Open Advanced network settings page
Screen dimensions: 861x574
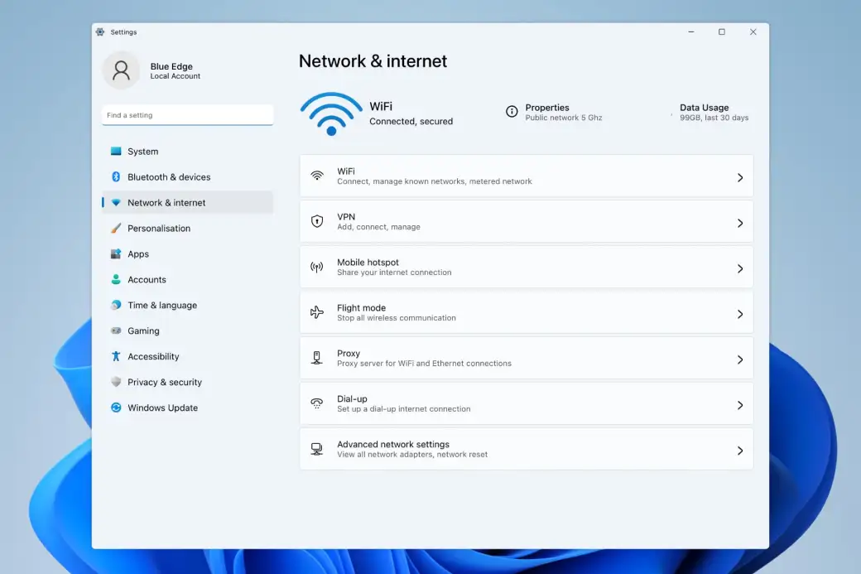[527, 449]
